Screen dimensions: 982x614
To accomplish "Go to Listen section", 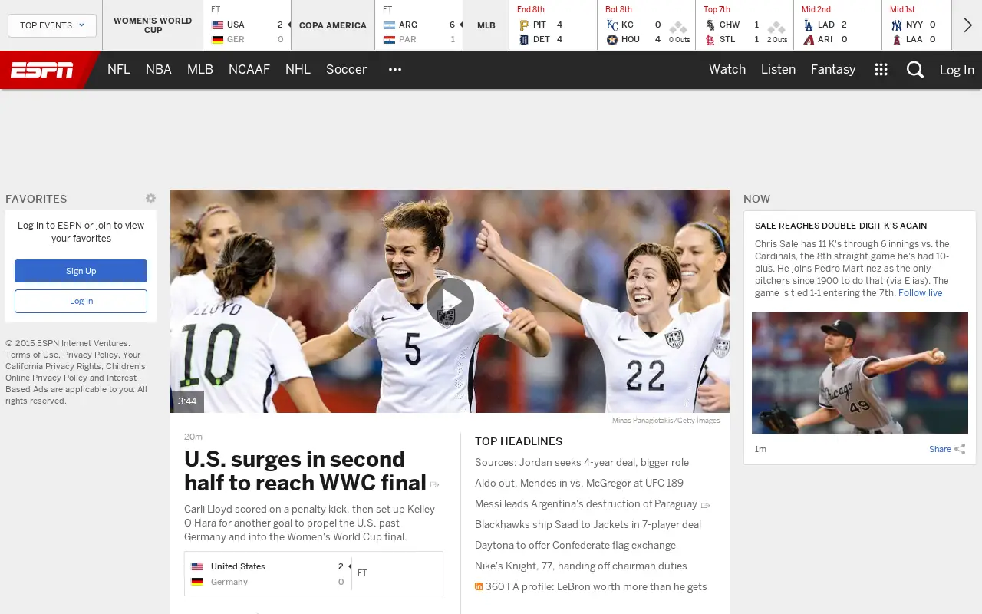I will 778,70.
